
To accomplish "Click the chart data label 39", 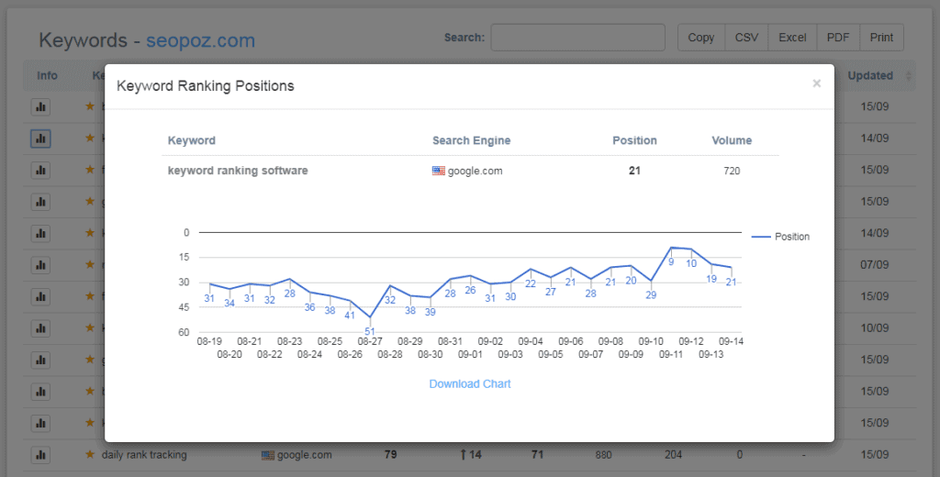I will click(x=430, y=312).
